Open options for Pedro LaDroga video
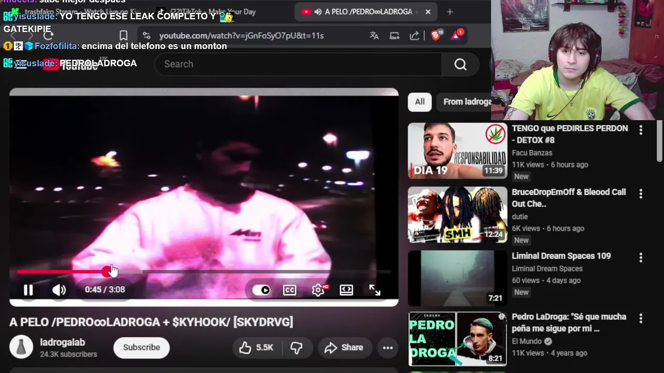 (x=641, y=318)
